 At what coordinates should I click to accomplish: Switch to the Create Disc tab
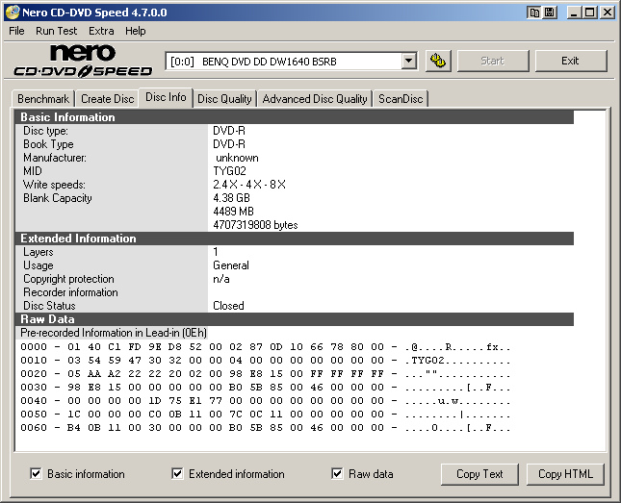tap(107, 98)
